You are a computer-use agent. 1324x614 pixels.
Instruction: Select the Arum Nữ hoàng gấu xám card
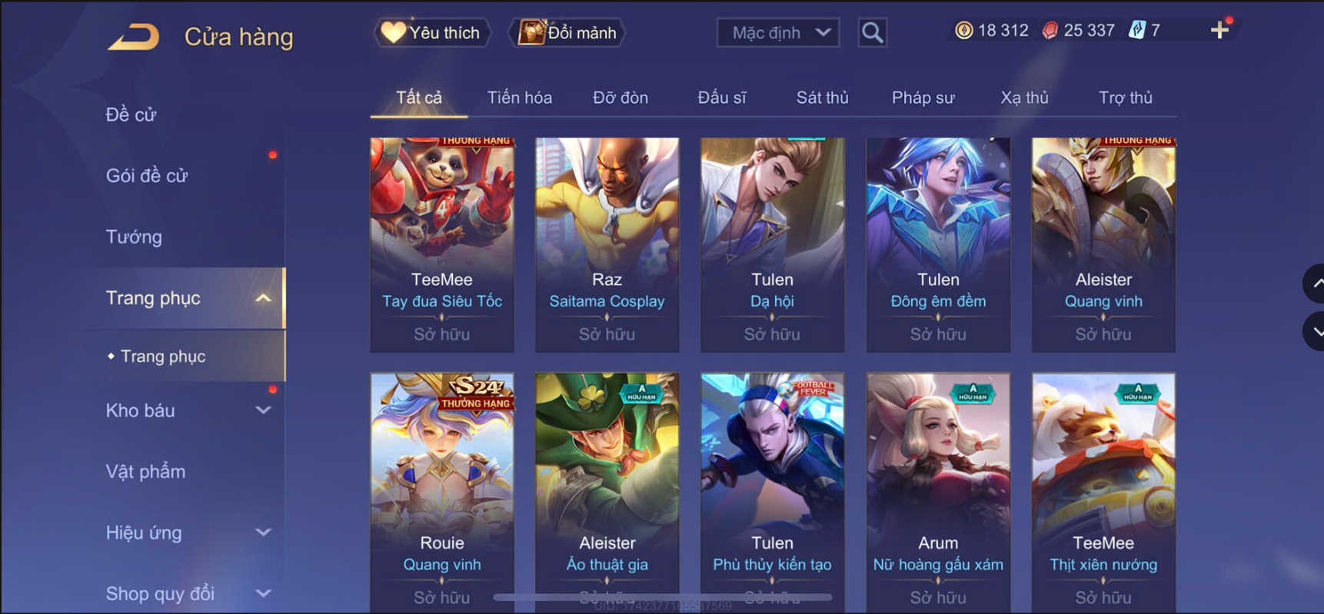click(938, 492)
